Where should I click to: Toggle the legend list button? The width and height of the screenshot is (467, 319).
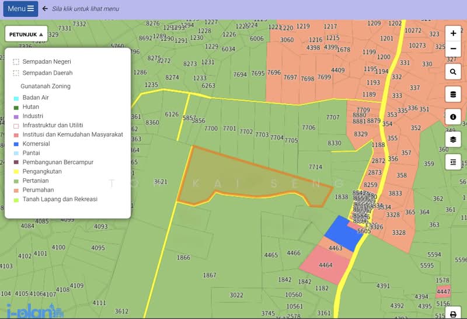click(453, 162)
